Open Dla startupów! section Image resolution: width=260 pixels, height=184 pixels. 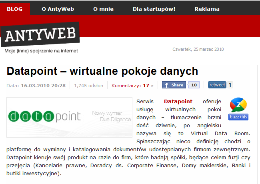(154, 9)
